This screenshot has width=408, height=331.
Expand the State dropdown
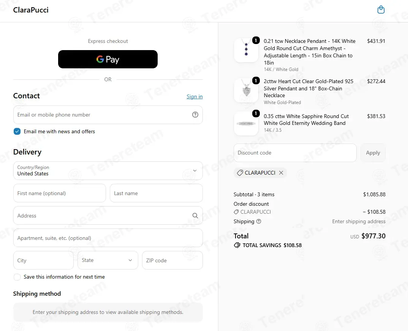coord(108,260)
